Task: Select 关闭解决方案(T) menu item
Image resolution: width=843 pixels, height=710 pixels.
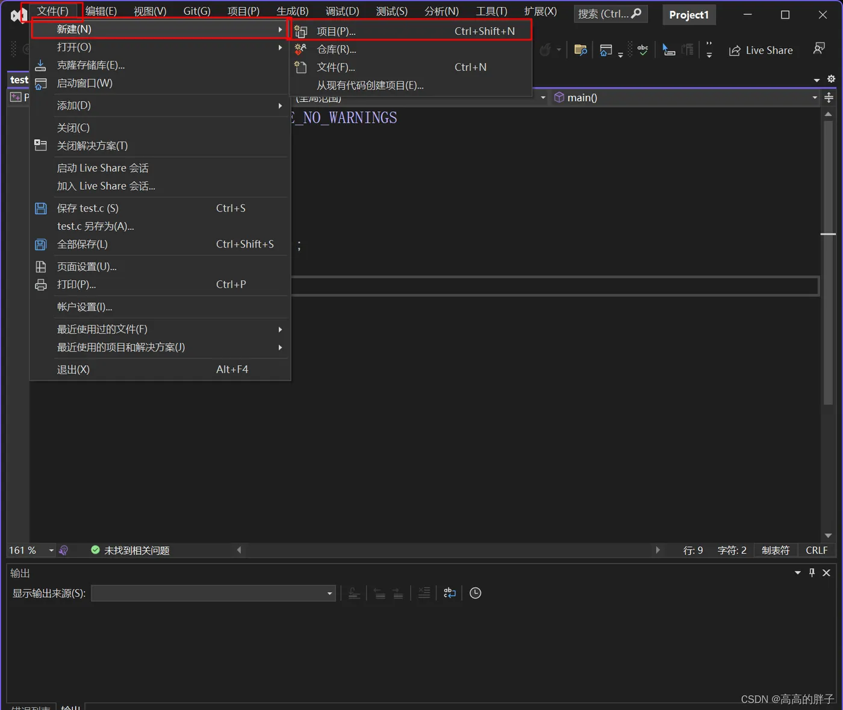Action: 160,146
